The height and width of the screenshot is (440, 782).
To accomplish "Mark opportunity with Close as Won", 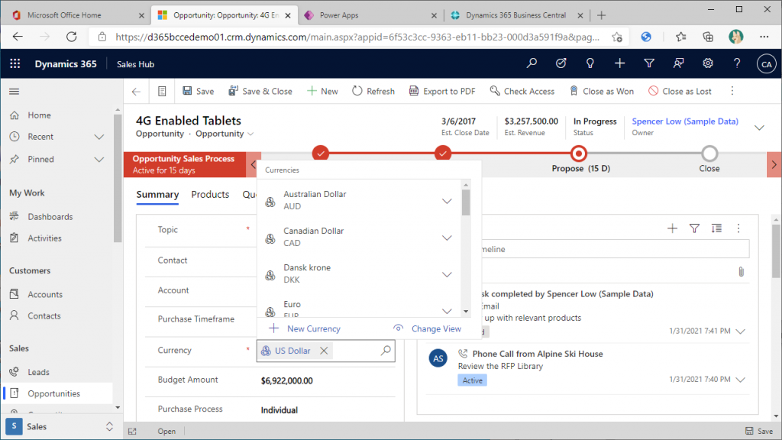I will click(601, 92).
